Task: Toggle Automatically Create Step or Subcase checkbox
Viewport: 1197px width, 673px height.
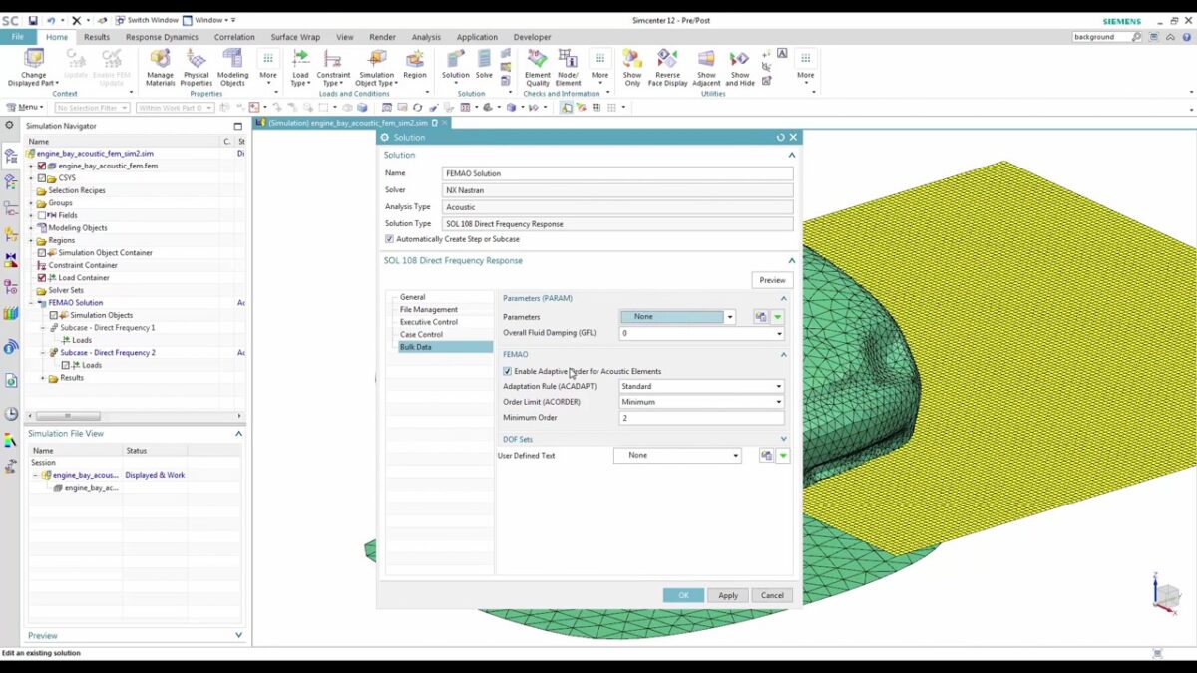Action: pos(389,239)
